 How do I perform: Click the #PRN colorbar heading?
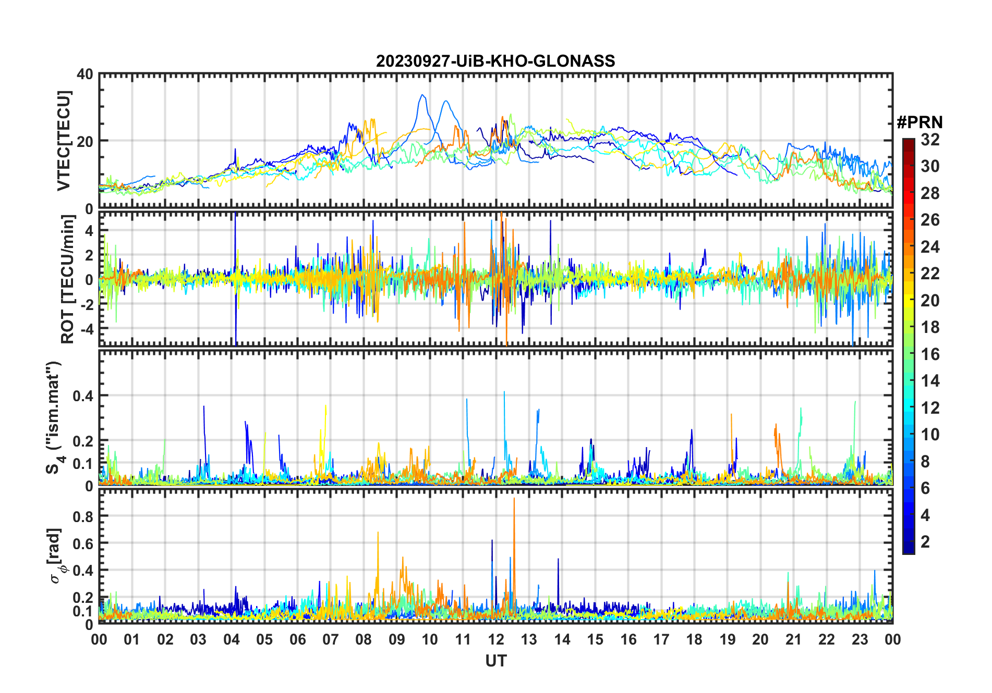pyautogui.click(x=920, y=122)
